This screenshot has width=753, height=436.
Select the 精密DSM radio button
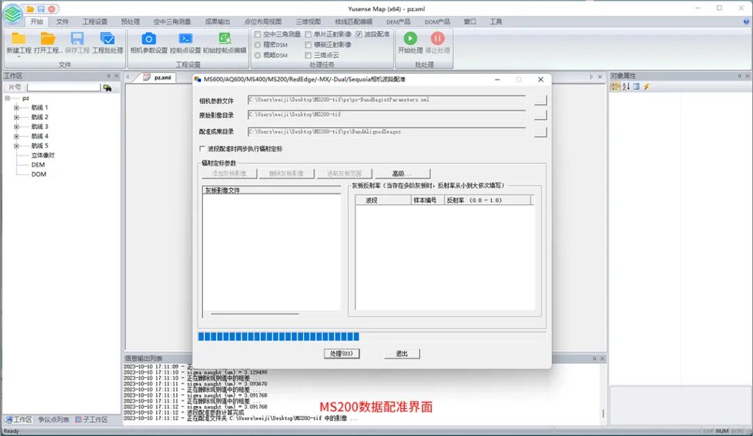[258, 45]
